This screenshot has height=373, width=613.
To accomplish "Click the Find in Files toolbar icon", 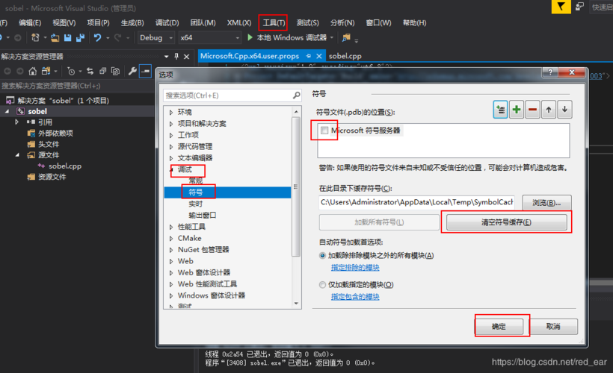I will point(346,37).
